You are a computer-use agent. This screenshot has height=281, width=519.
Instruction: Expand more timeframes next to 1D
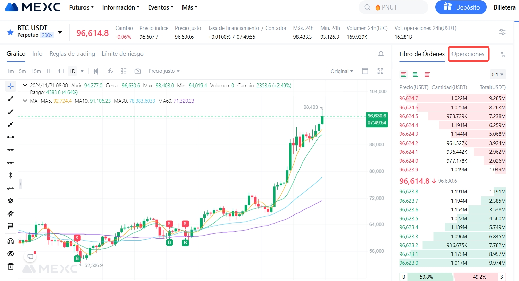coord(82,71)
